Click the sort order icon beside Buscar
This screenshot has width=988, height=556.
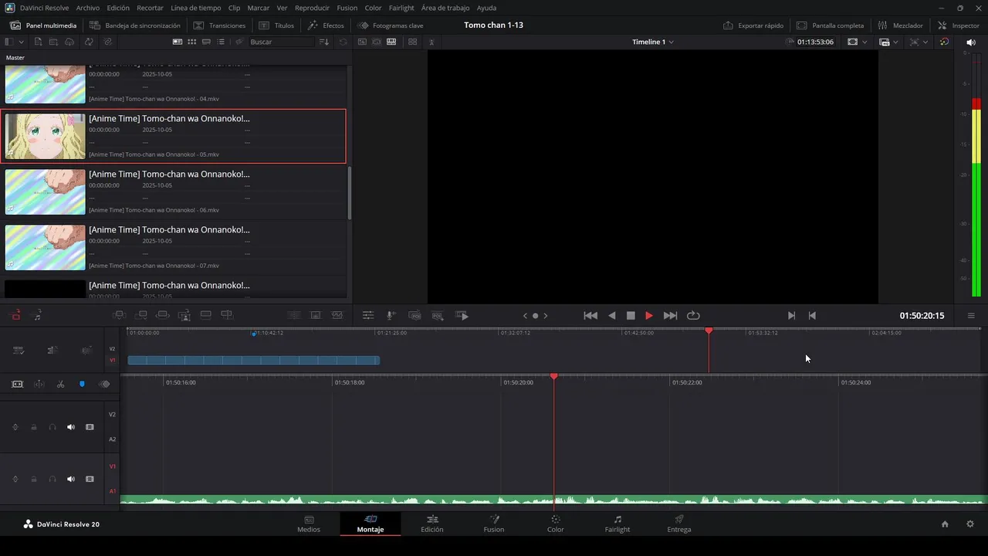click(324, 42)
